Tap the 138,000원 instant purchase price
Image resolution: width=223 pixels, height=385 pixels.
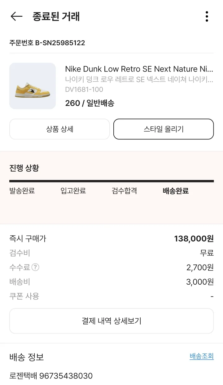point(194,238)
